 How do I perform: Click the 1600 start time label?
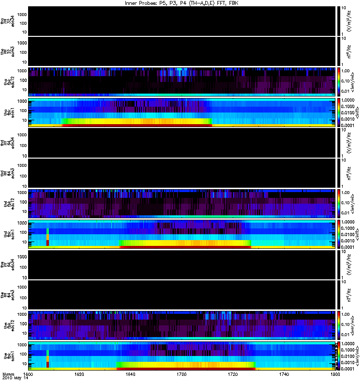pos(28,374)
